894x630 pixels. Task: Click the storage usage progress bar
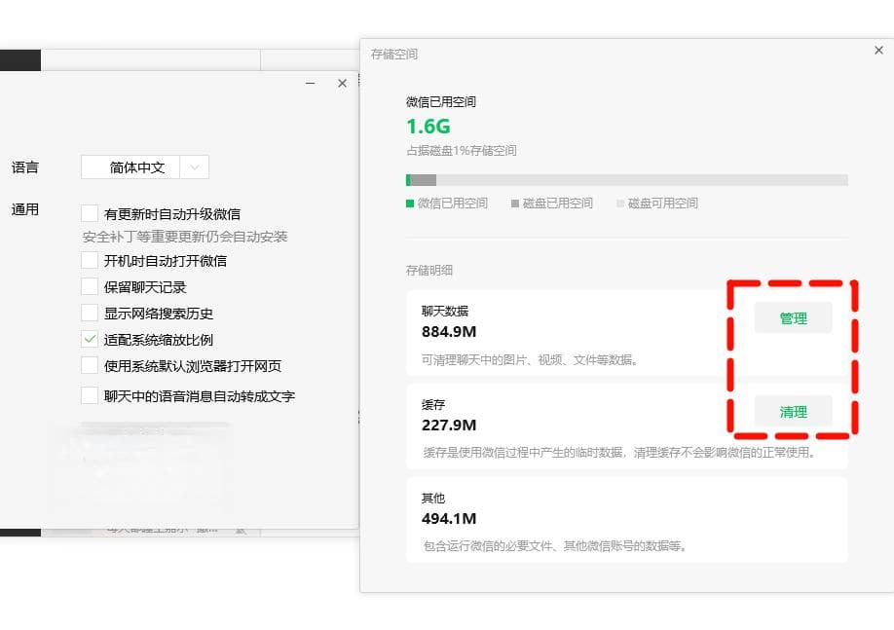point(626,180)
